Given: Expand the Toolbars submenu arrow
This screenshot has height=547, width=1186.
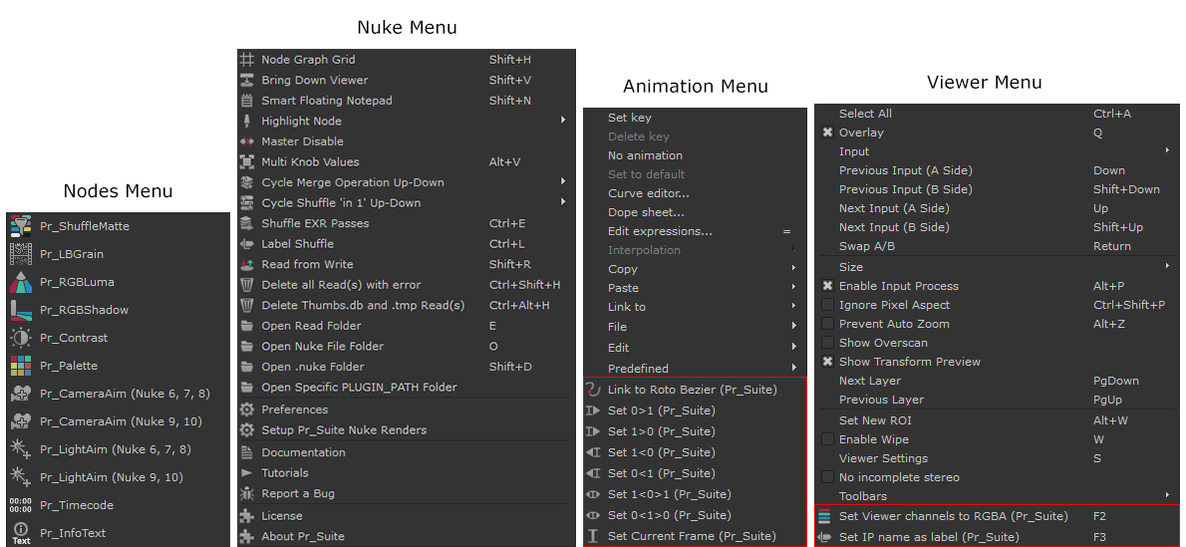Looking at the screenshot, I should pos(1167,496).
